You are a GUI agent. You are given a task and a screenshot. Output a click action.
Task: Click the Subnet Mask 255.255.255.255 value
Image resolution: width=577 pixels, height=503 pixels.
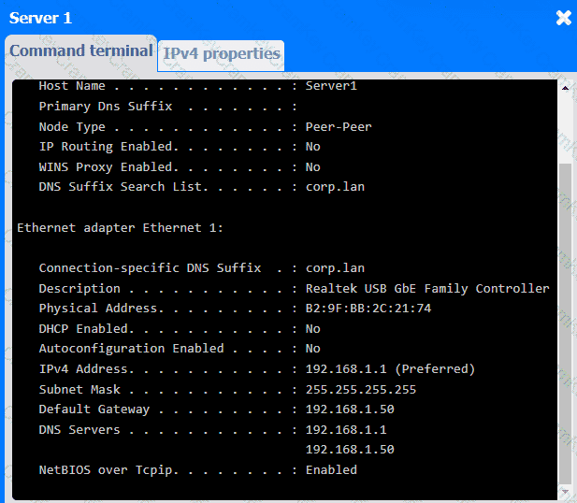point(360,390)
